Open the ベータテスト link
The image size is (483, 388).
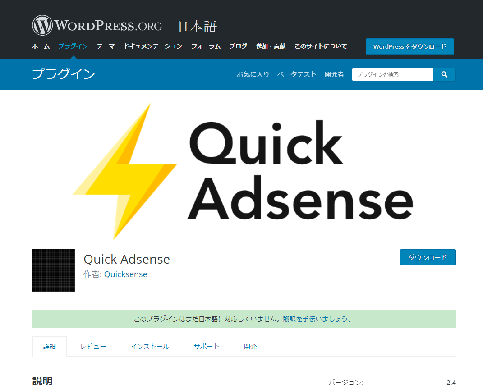pyautogui.click(x=297, y=74)
